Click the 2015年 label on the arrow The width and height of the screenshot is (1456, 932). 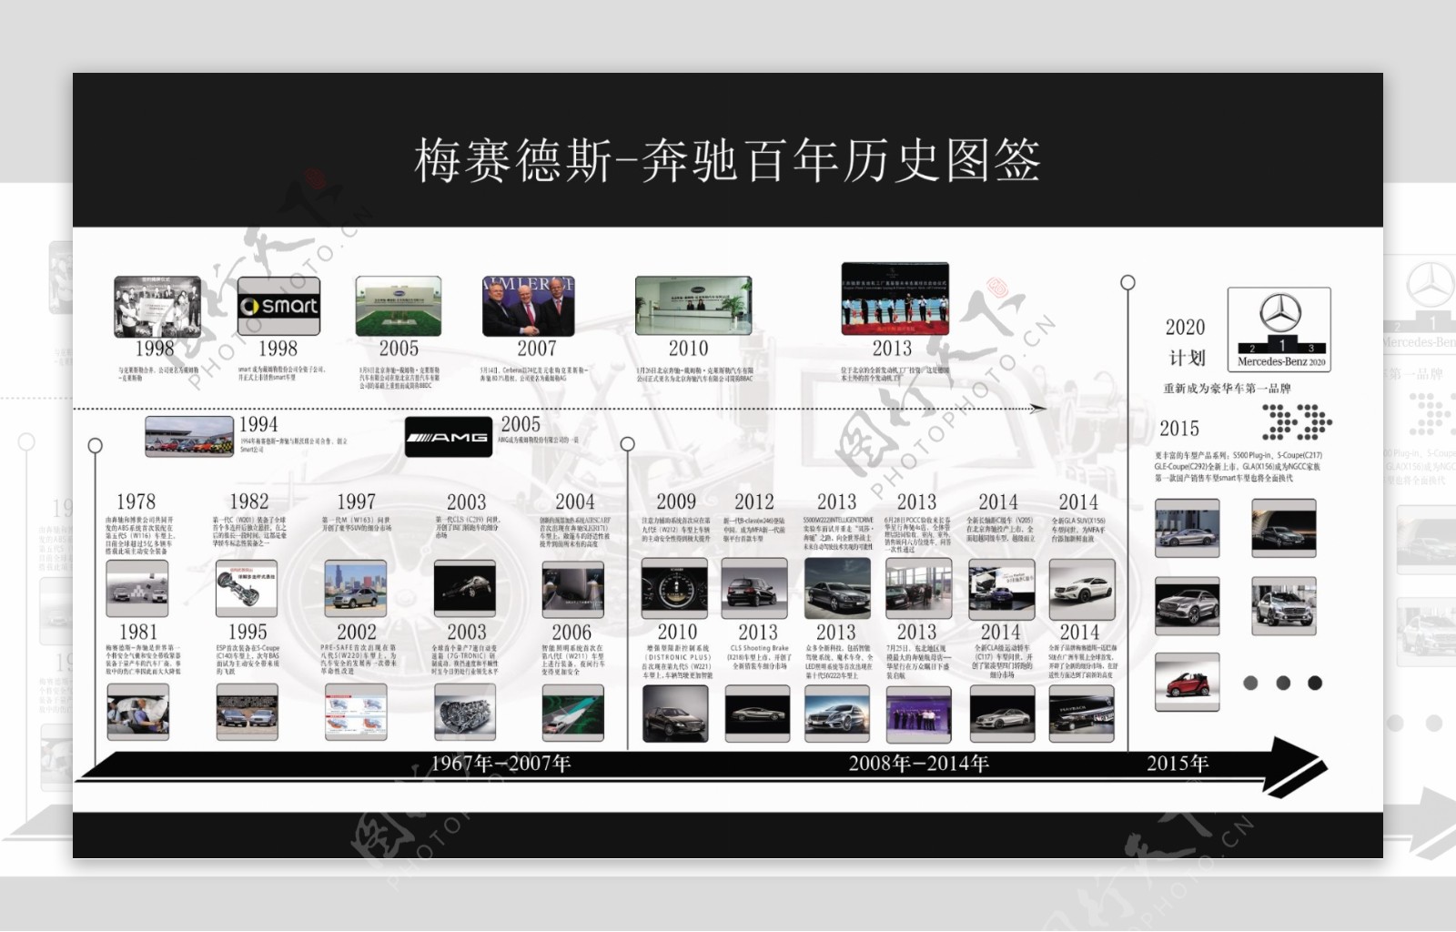(1178, 764)
